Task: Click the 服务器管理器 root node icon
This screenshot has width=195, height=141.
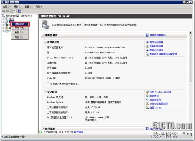Action: [4, 16]
